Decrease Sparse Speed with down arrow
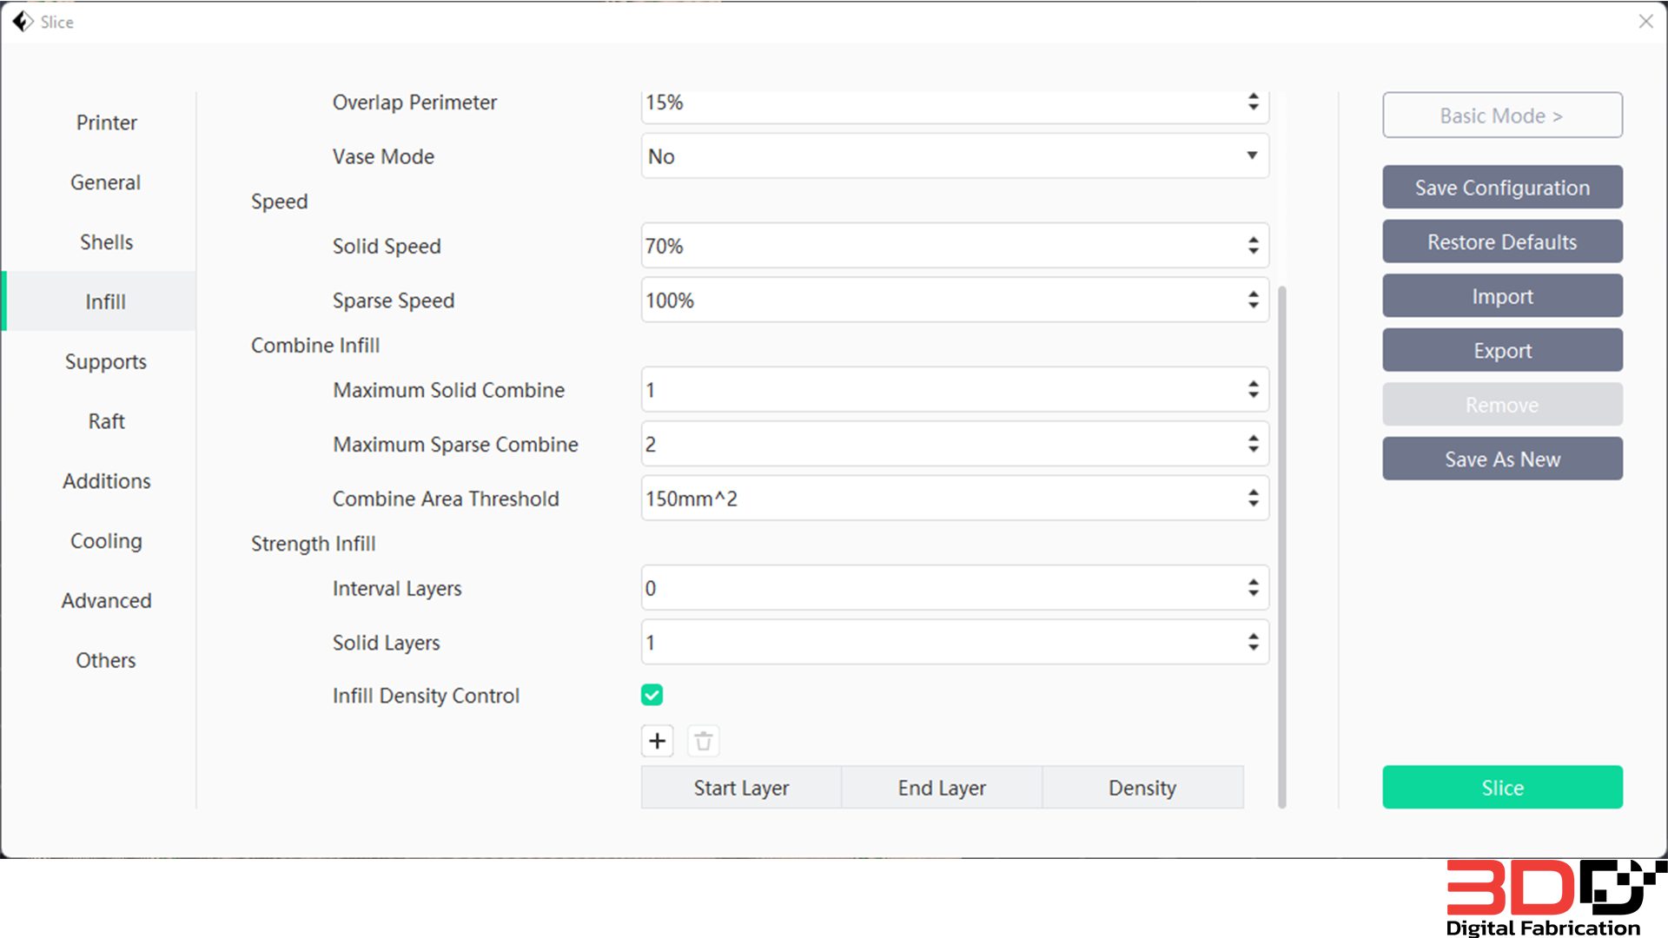The height and width of the screenshot is (938, 1668). click(x=1253, y=306)
